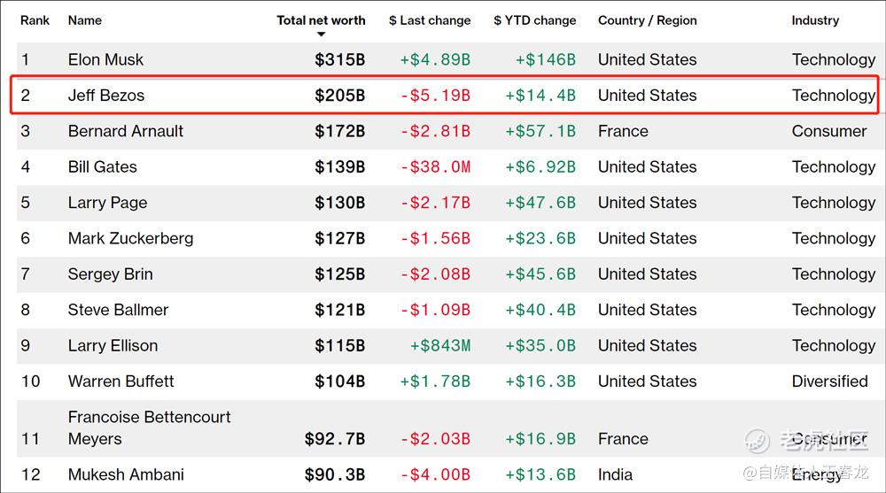The height and width of the screenshot is (493, 886).
Task: Open Bernard Arnault's profile
Action: (x=126, y=131)
